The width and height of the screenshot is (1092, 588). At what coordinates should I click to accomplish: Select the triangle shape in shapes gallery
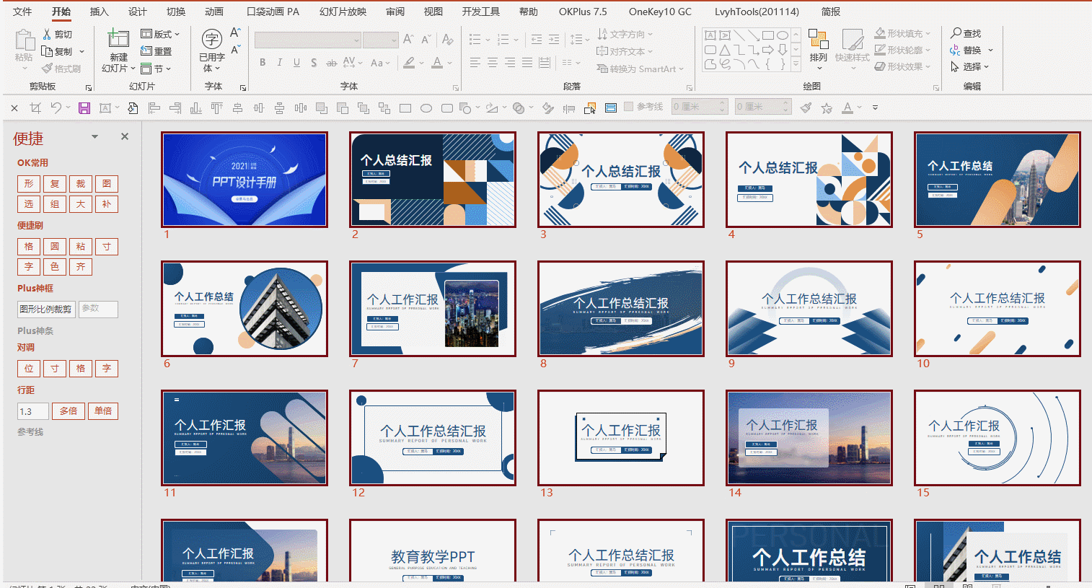pyautogui.click(x=725, y=50)
